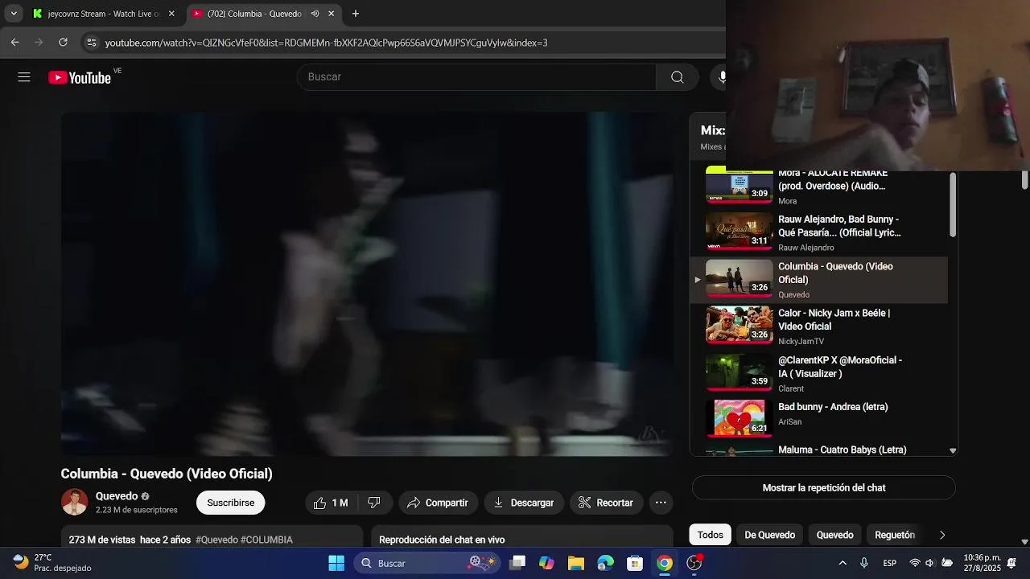
Task: Open the YouTube hamburger guide menu
Action: pos(24,77)
